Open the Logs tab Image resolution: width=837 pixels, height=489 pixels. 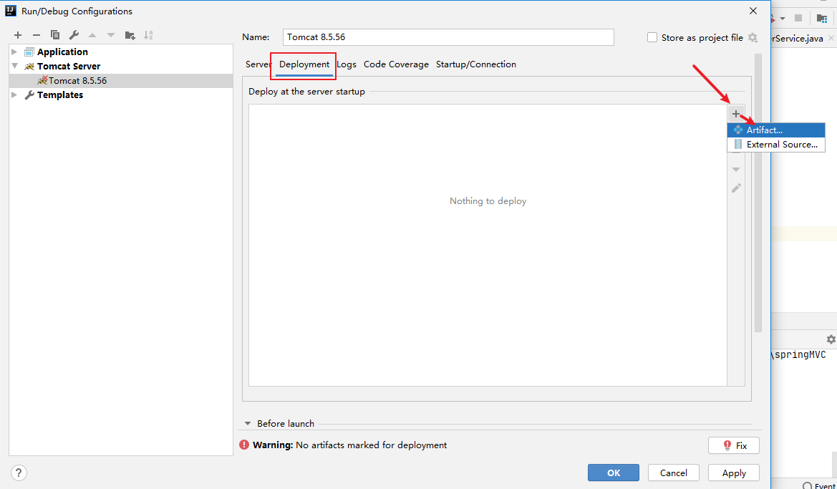347,64
